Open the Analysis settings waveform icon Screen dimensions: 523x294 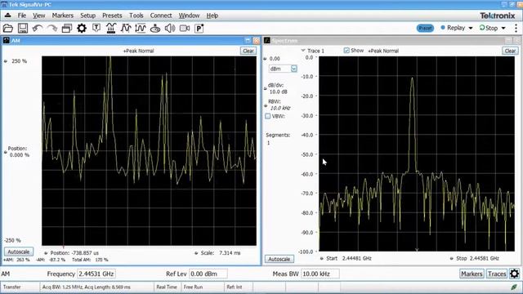point(126,29)
